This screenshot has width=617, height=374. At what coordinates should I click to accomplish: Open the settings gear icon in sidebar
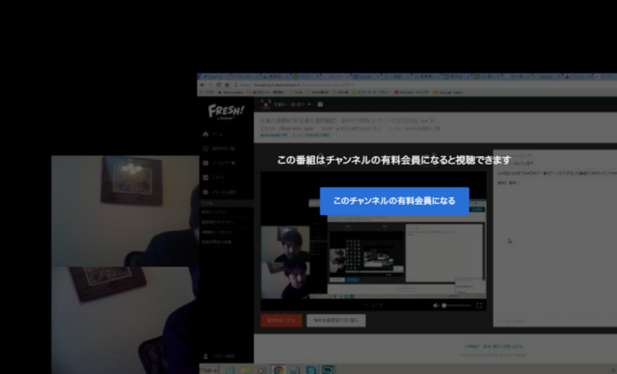point(206,192)
